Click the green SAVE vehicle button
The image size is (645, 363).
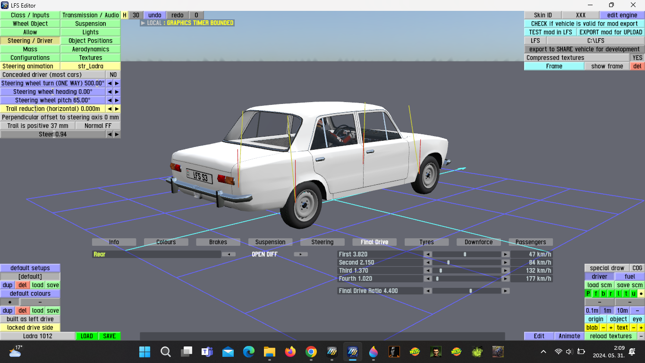[110, 336]
